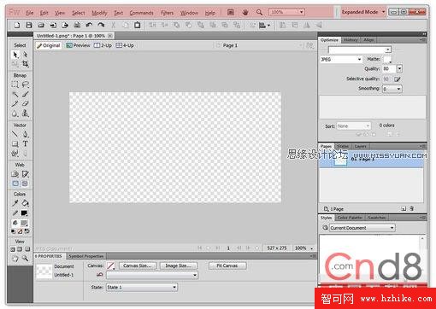Switch to 2-Up view
This screenshot has width=436, height=309.
point(103,45)
